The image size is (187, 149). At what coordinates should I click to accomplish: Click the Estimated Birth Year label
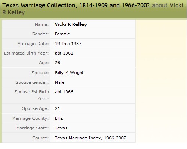[27, 53]
